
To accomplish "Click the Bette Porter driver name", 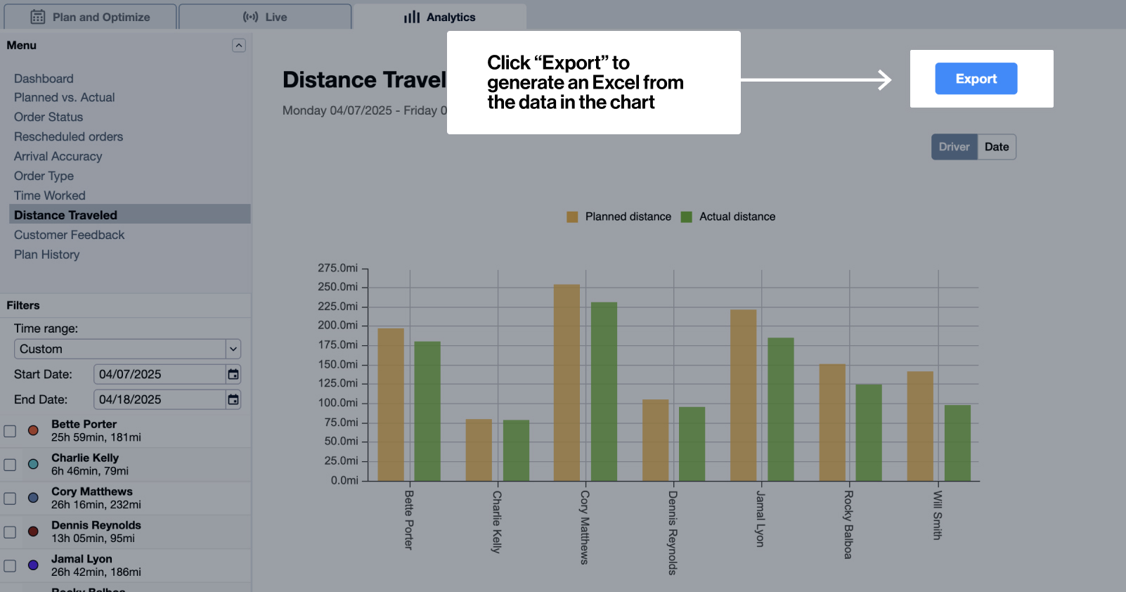I will click(84, 424).
